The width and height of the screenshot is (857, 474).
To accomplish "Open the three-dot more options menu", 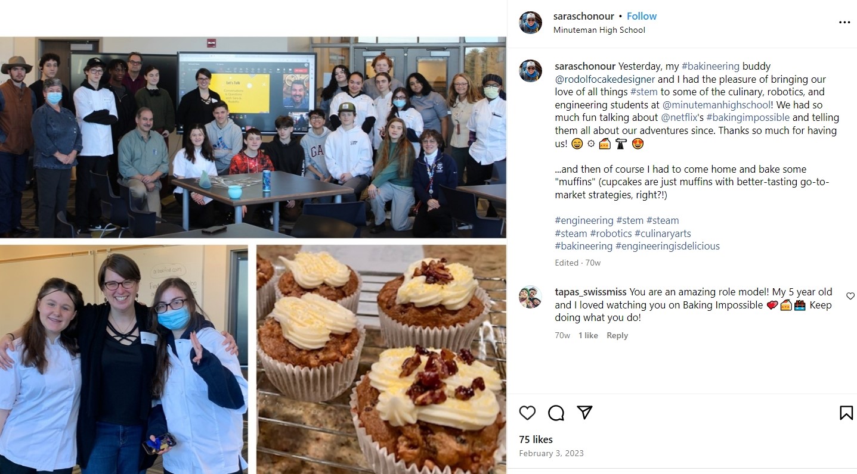I will (x=844, y=23).
